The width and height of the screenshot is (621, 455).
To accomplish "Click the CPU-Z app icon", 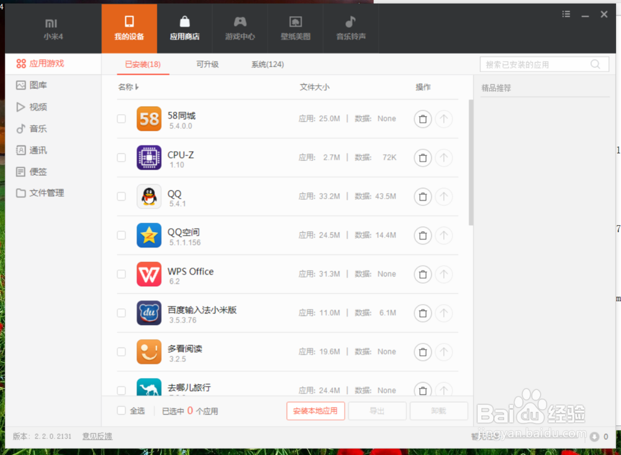I will click(x=149, y=158).
